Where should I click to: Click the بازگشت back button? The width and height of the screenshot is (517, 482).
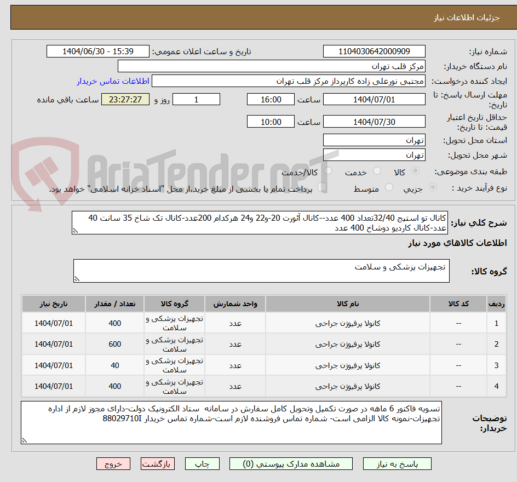pos(158,463)
